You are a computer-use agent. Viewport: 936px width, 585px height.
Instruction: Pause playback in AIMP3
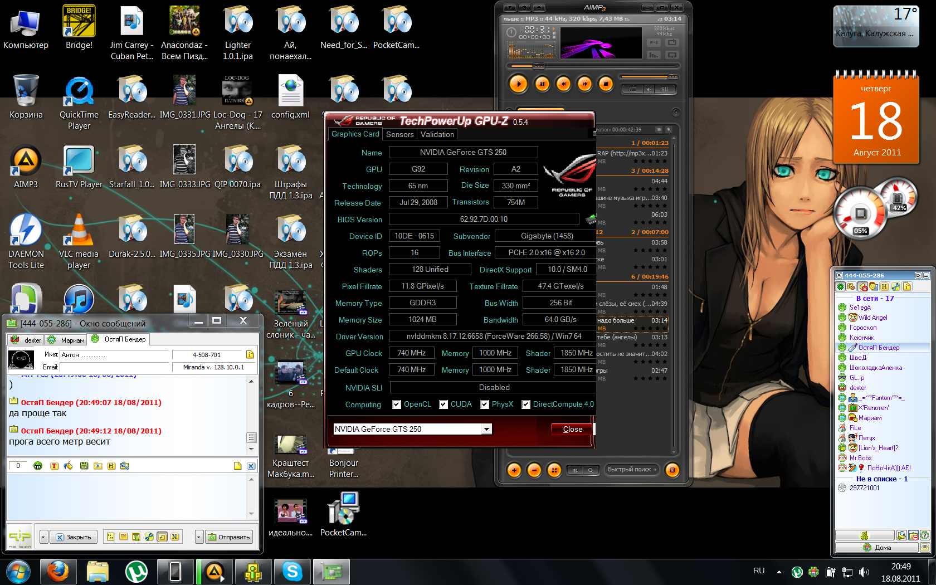tap(542, 84)
